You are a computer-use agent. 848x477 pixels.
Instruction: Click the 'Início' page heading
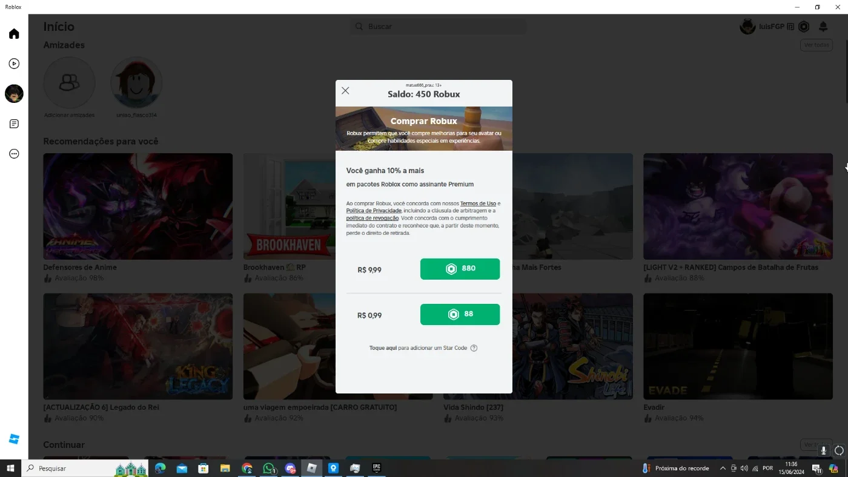(x=59, y=27)
